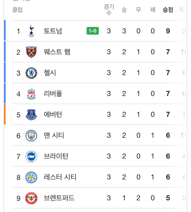The width and height of the screenshot is (191, 212).
Task: Click the 경기수 column header
Action: coord(109,10)
